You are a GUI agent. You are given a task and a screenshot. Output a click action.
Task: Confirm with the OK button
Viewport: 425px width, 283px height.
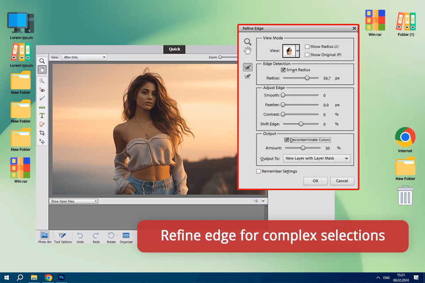(315, 181)
